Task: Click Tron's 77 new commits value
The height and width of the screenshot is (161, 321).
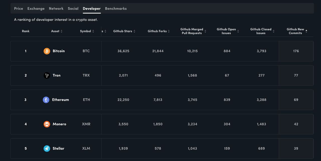Action: pyautogui.click(x=296, y=75)
